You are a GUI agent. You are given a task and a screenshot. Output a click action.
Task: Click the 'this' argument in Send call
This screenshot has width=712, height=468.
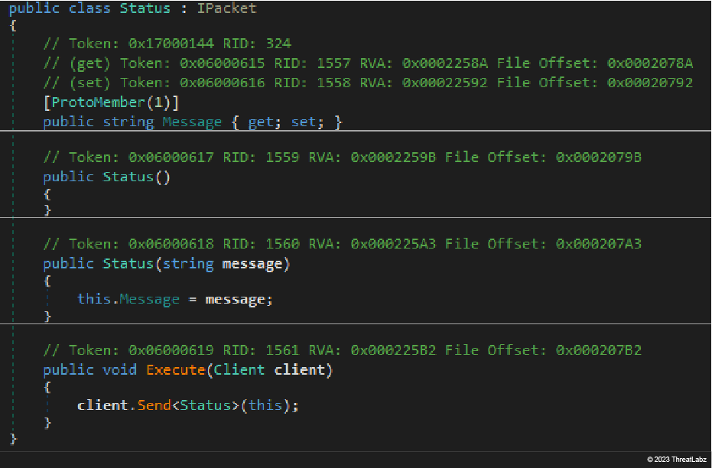(265, 405)
